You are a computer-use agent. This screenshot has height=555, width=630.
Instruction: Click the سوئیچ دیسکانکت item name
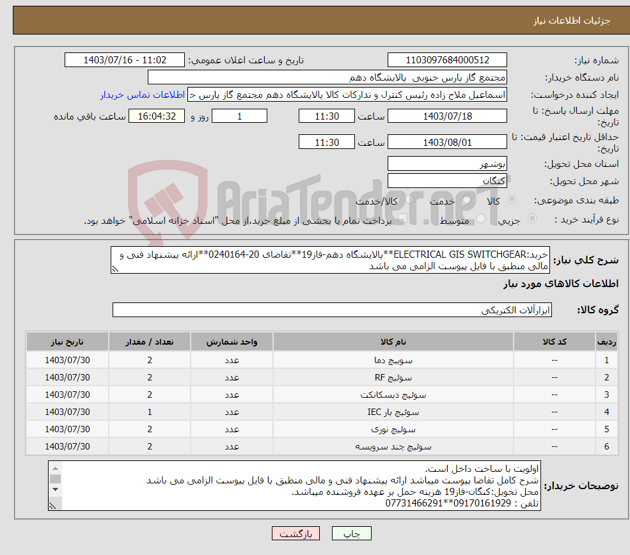(393, 395)
